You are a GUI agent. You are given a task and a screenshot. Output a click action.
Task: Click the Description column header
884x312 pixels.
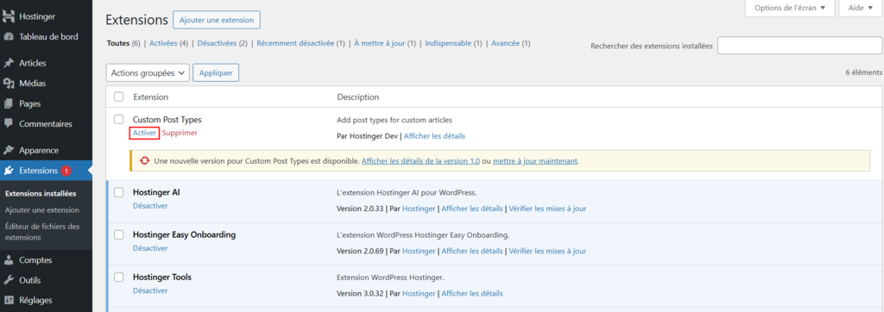(358, 97)
